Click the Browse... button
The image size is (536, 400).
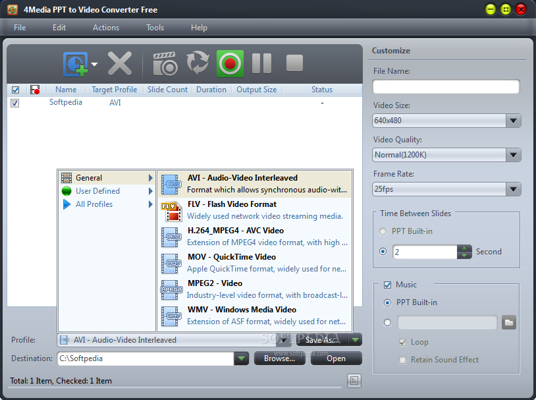pyautogui.click(x=280, y=358)
